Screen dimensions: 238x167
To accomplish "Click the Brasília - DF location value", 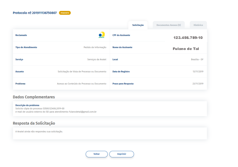I will (197, 59).
